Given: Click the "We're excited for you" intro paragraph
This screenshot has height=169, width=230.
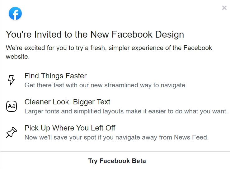Looking at the screenshot, I should click(x=109, y=52).
